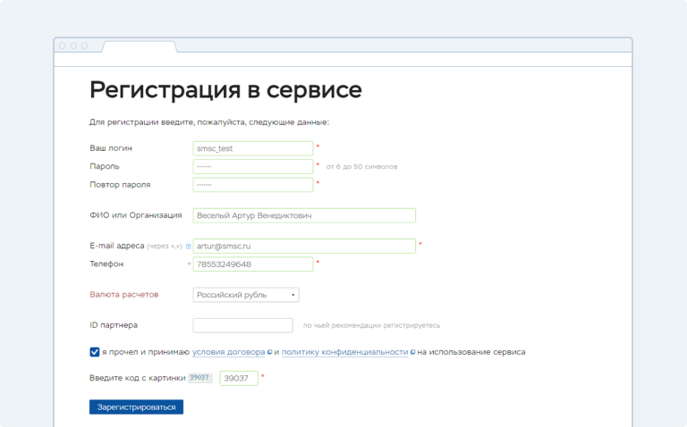Image resolution: width=687 pixels, height=427 pixels.
Task: Click the ФИО или Организация field
Action: click(304, 215)
